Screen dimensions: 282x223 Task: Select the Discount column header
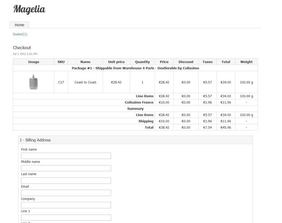click(x=186, y=62)
